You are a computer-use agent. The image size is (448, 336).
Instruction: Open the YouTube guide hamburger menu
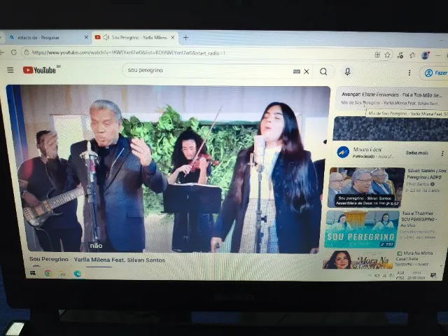(x=10, y=70)
